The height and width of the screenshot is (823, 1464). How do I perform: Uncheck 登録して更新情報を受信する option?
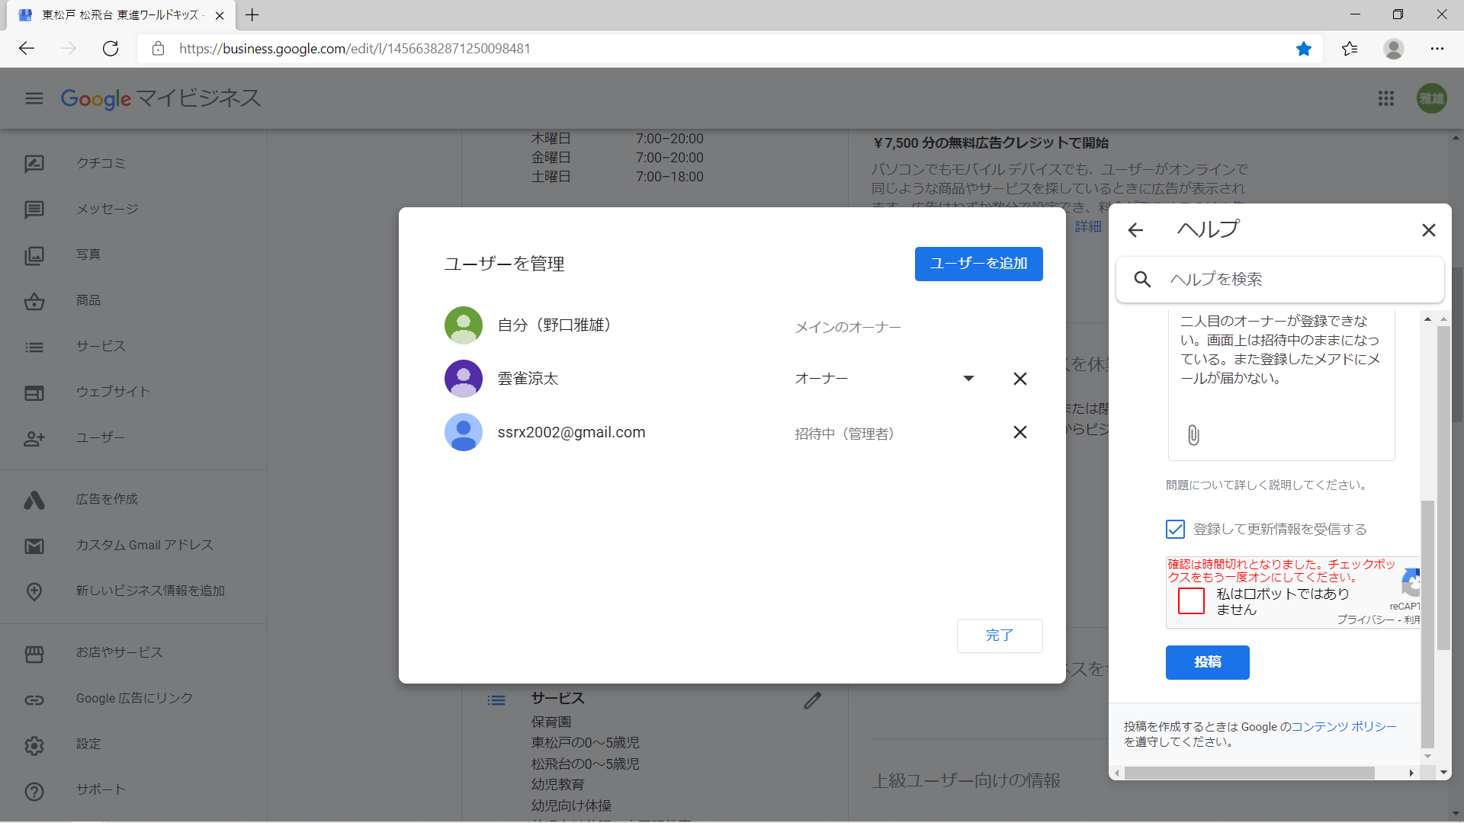[x=1174, y=529]
